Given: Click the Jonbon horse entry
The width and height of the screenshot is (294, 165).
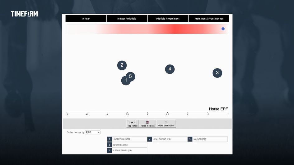Looking at the screenshot, I should (x=208, y=139).
